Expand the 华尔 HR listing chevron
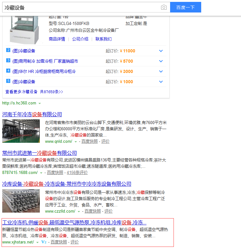The width and height of the screenshot is (241, 250). pyautogui.click(x=161, y=72)
